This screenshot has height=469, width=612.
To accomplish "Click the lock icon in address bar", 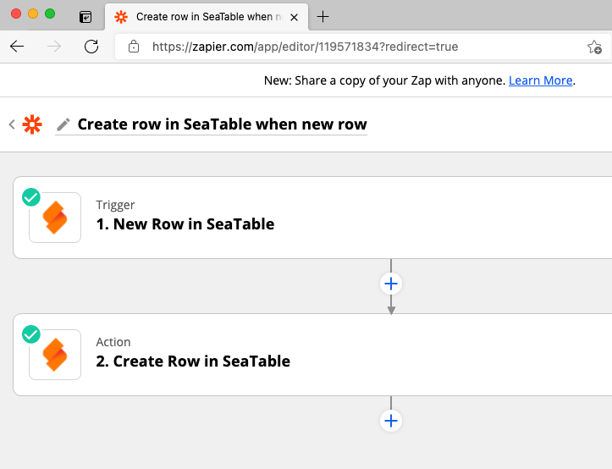I will tap(134, 47).
